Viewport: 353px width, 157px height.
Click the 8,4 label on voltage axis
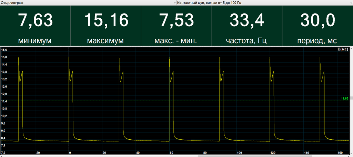(4, 138)
